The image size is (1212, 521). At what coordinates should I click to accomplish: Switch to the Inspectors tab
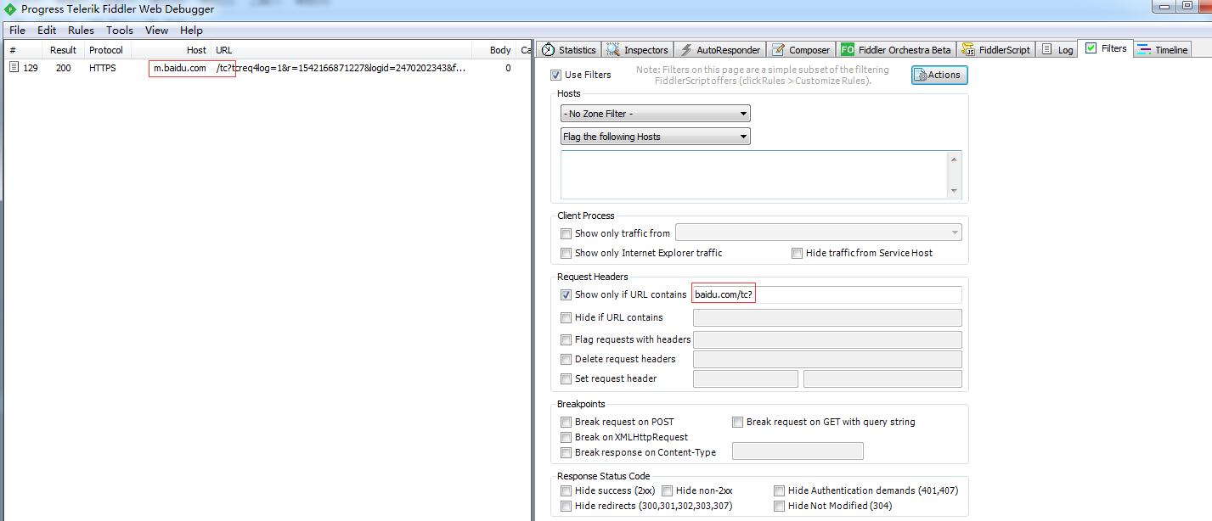tap(638, 50)
